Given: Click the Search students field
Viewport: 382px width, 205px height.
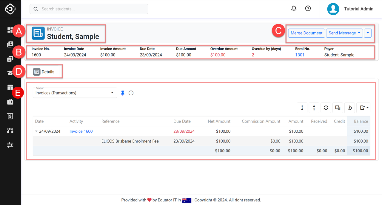Looking at the screenshot, I should 89,9.
